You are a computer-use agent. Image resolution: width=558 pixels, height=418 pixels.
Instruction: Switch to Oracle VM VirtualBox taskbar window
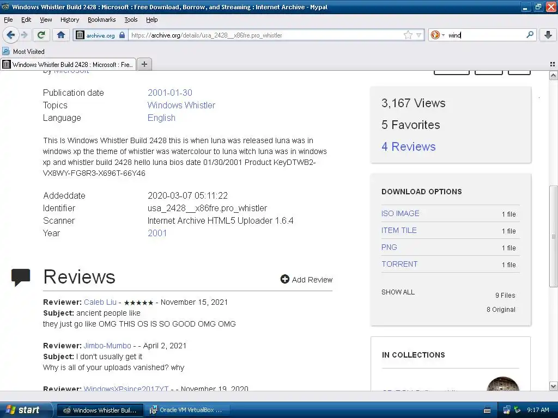tap(187, 410)
